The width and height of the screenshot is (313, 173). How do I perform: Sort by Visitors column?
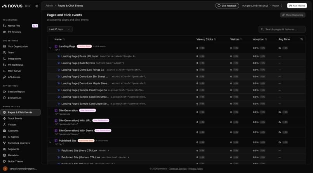(236, 39)
